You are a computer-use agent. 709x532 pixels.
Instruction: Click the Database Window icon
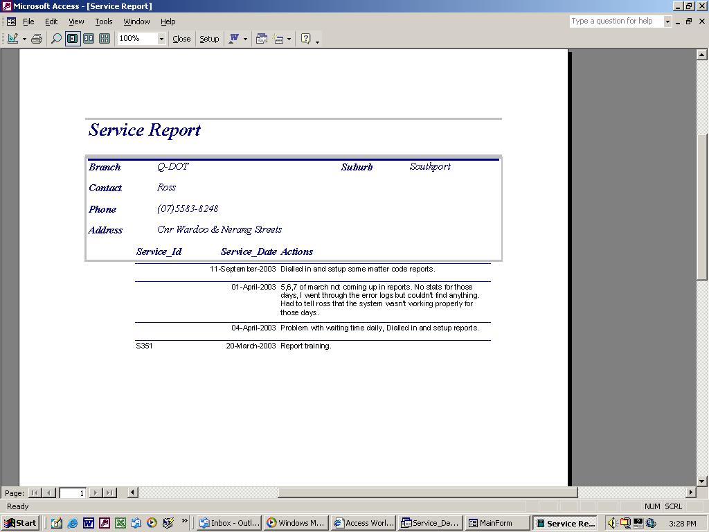[x=262, y=39]
